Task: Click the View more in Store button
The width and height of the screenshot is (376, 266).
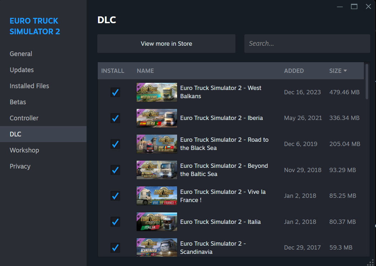Action: coord(166,44)
